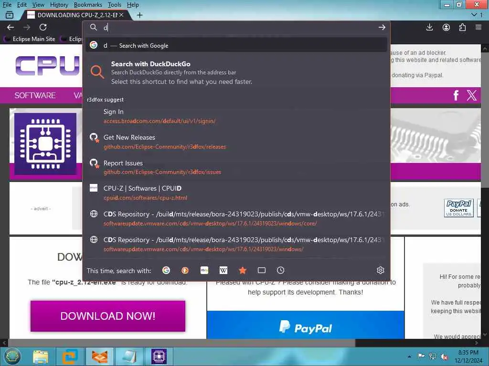489x366 pixels.
Task: Open Windows Explorer from taskbar
Action: tap(40, 356)
